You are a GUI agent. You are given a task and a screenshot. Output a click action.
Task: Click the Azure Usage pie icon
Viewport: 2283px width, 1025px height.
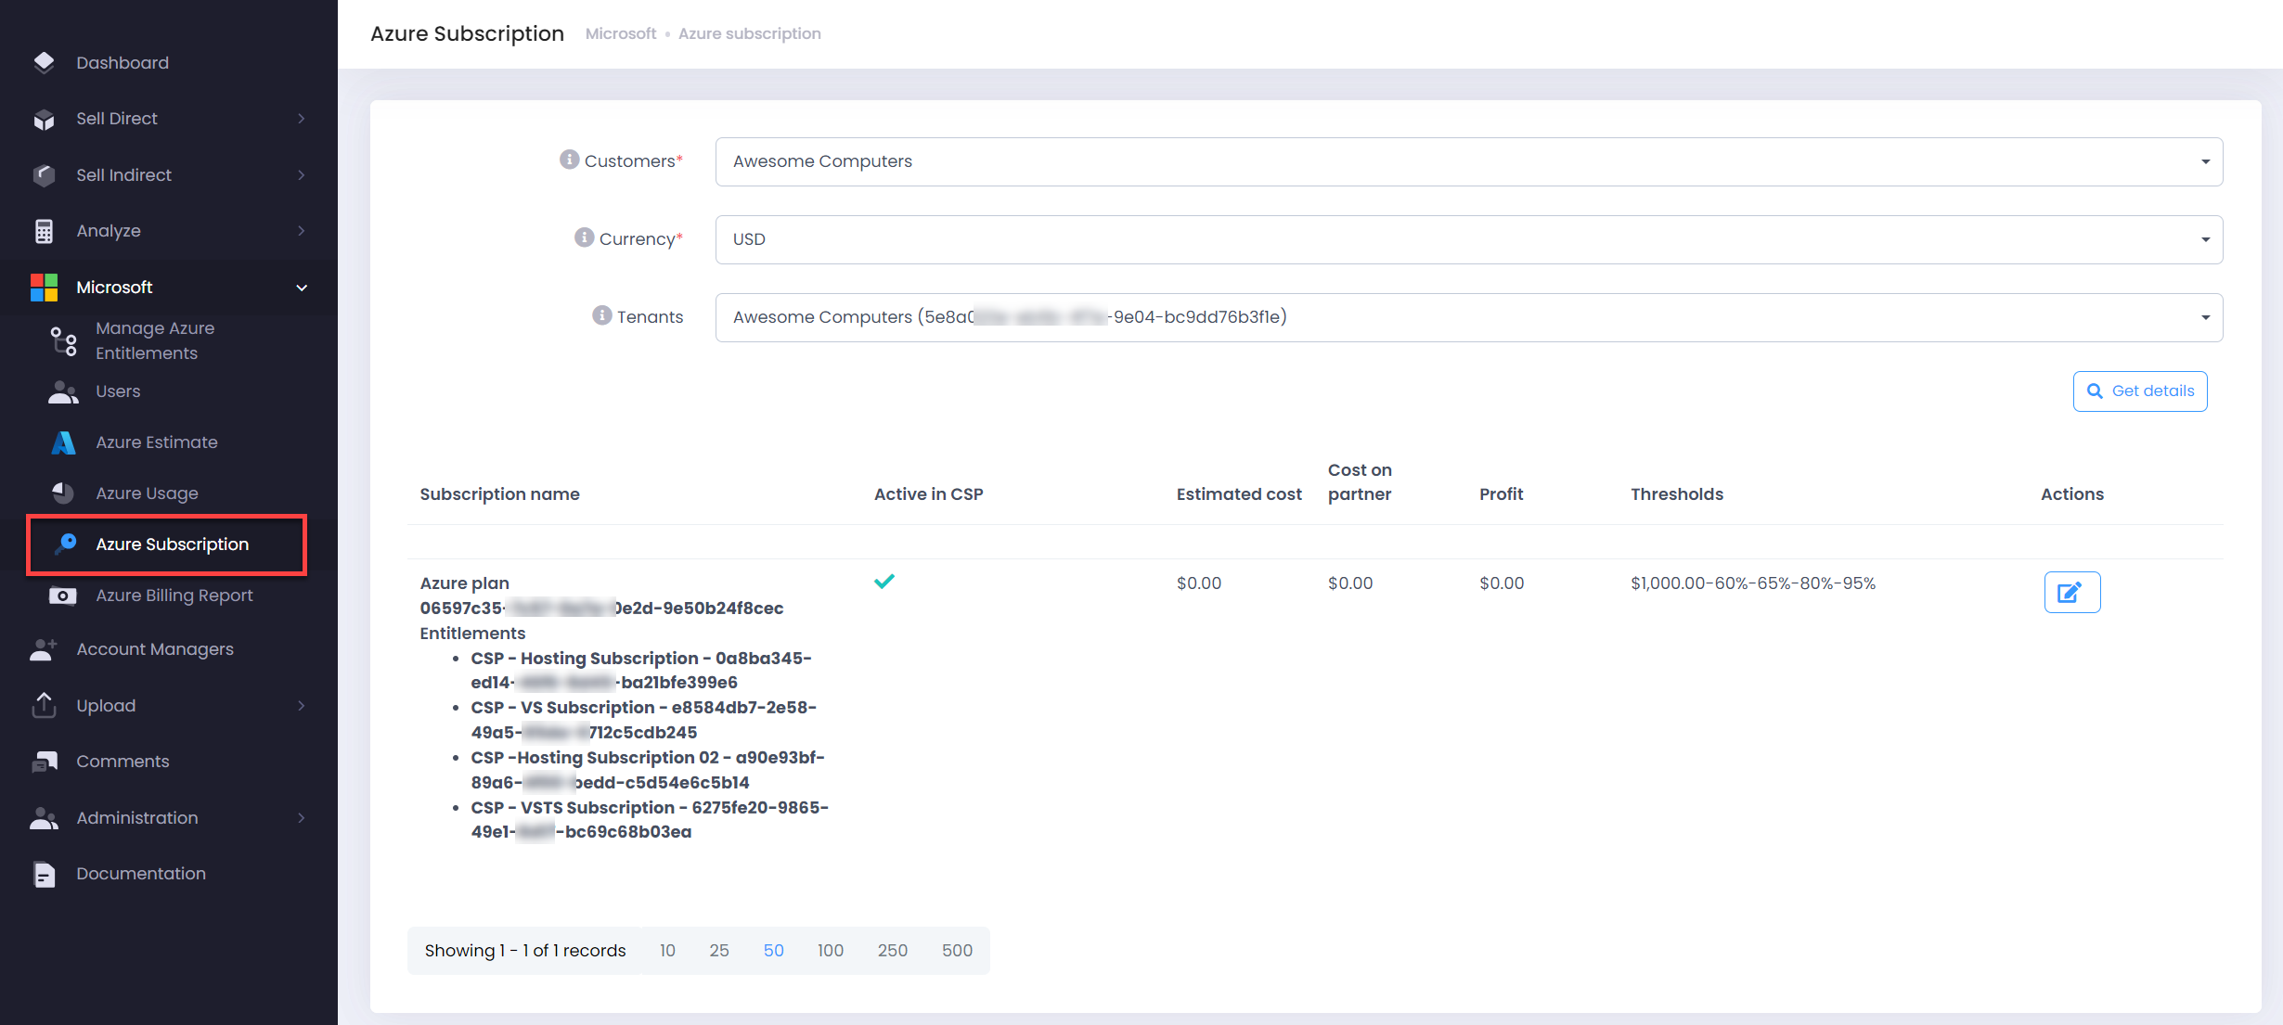coord(63,493)
